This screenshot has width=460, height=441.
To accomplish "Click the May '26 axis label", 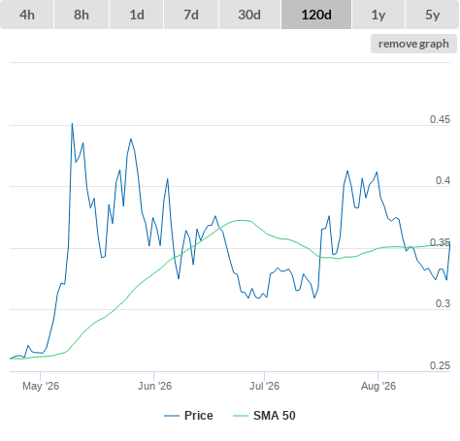I will coord(41,386).
